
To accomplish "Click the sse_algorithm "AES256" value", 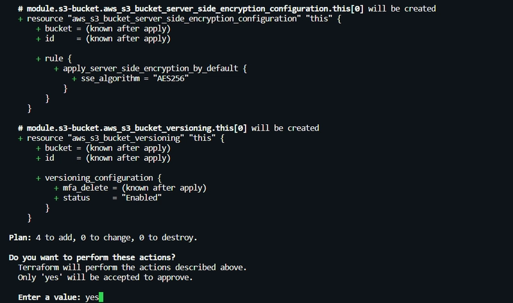I will (171, 78).
